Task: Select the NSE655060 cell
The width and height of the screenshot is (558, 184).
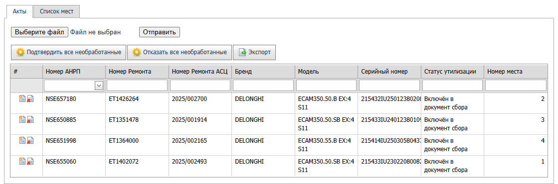Action: [74, 166]
